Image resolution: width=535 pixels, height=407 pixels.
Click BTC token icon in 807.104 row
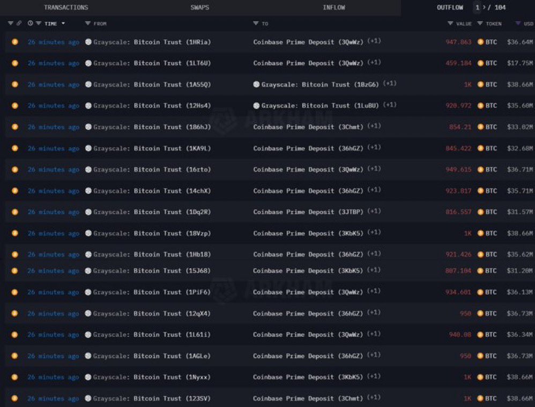pyautogui.click(x=480, y=271)
